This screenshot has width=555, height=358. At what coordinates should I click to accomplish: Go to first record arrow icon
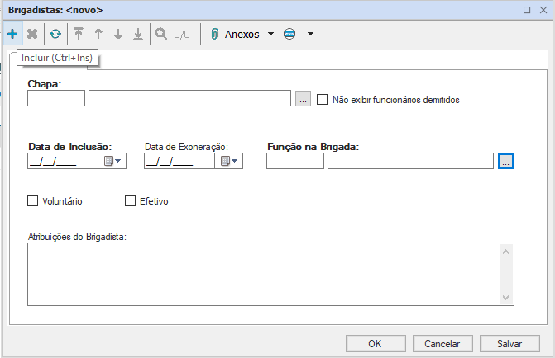click(x=79, y=35)
